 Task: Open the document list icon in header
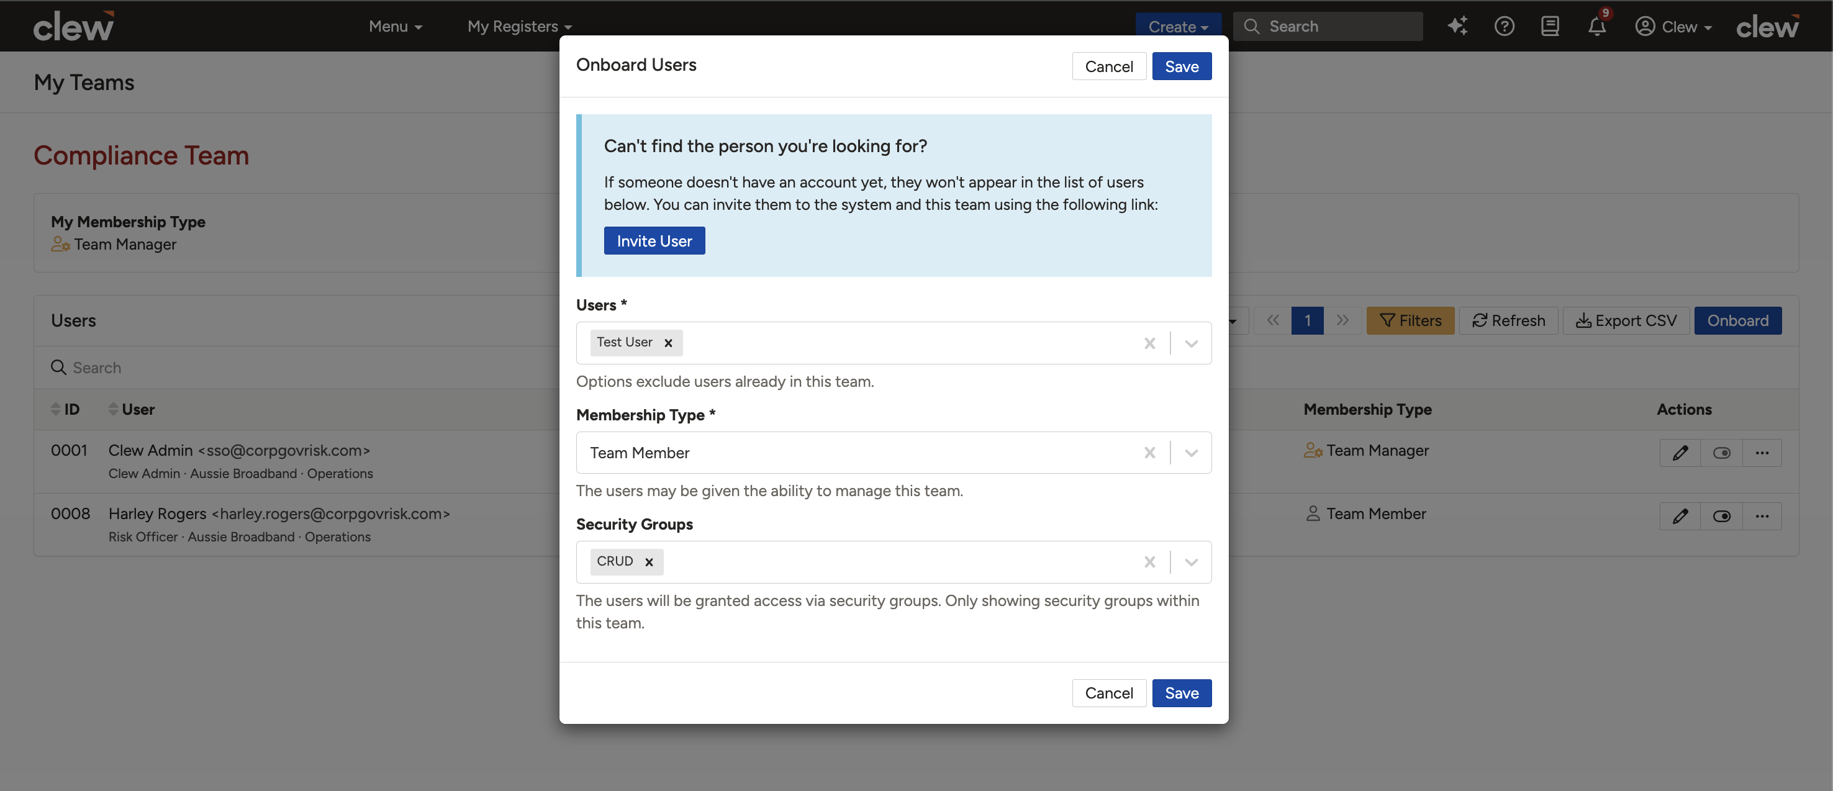click(x=1550, y=26)
